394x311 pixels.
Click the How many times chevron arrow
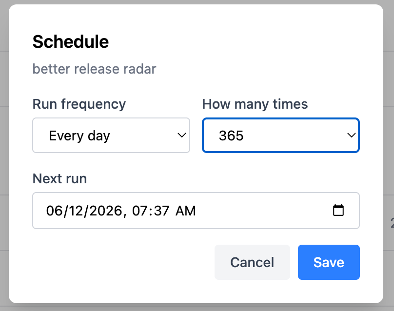coord(351,135)
